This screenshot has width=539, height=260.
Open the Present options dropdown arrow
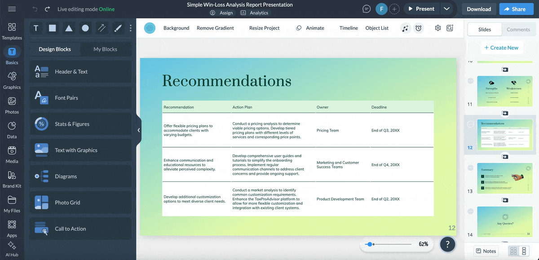(x=446, y=9)
